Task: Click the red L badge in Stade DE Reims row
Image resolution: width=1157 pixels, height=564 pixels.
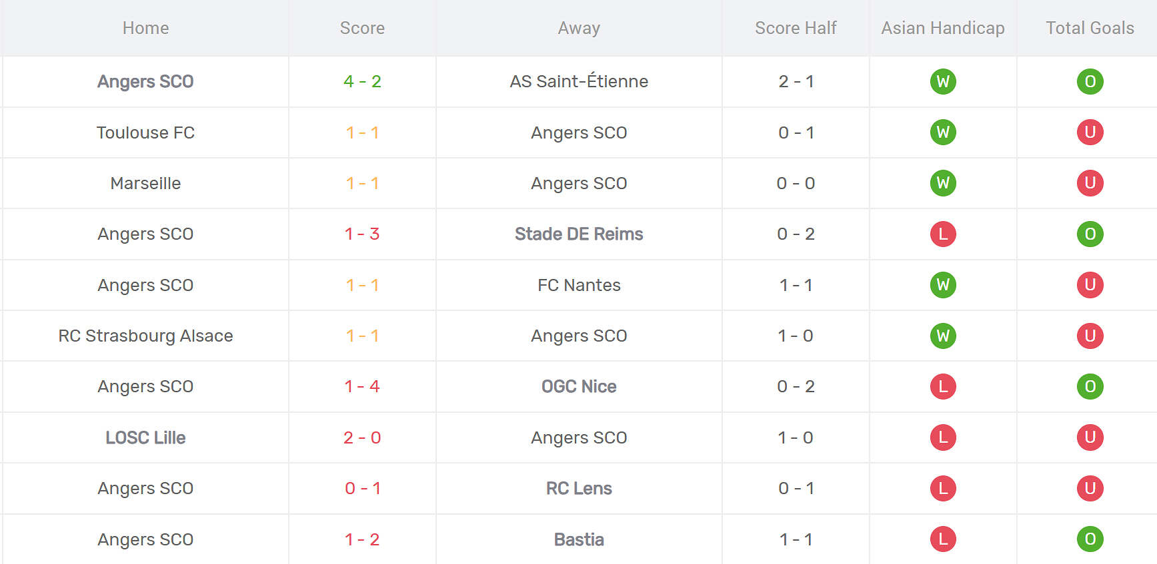Action: click(x=943, y=234)
